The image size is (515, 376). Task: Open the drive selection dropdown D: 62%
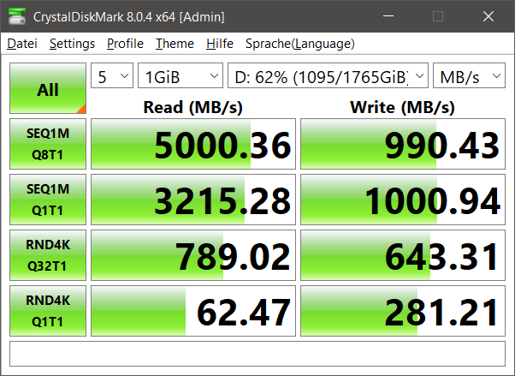[x=329, y=75]
